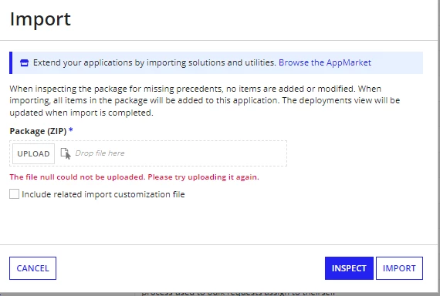Click the inspecting package description paragraph
This screenshot has height=296, width=440.
pyautogui.click(x=205, y=101)
